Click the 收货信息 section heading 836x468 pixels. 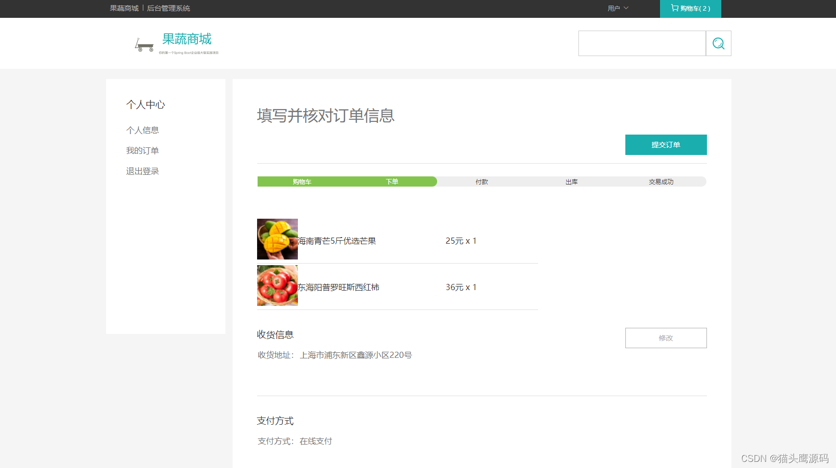point(275,335)
